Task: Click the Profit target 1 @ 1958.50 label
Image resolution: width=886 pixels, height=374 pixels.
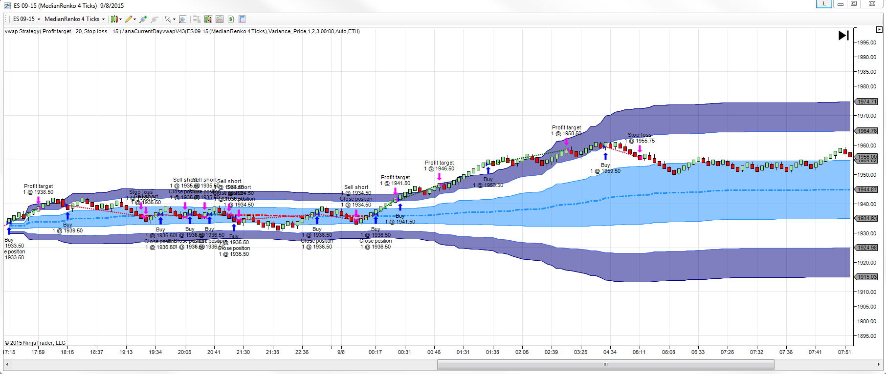Action: [x=567, y=130]
